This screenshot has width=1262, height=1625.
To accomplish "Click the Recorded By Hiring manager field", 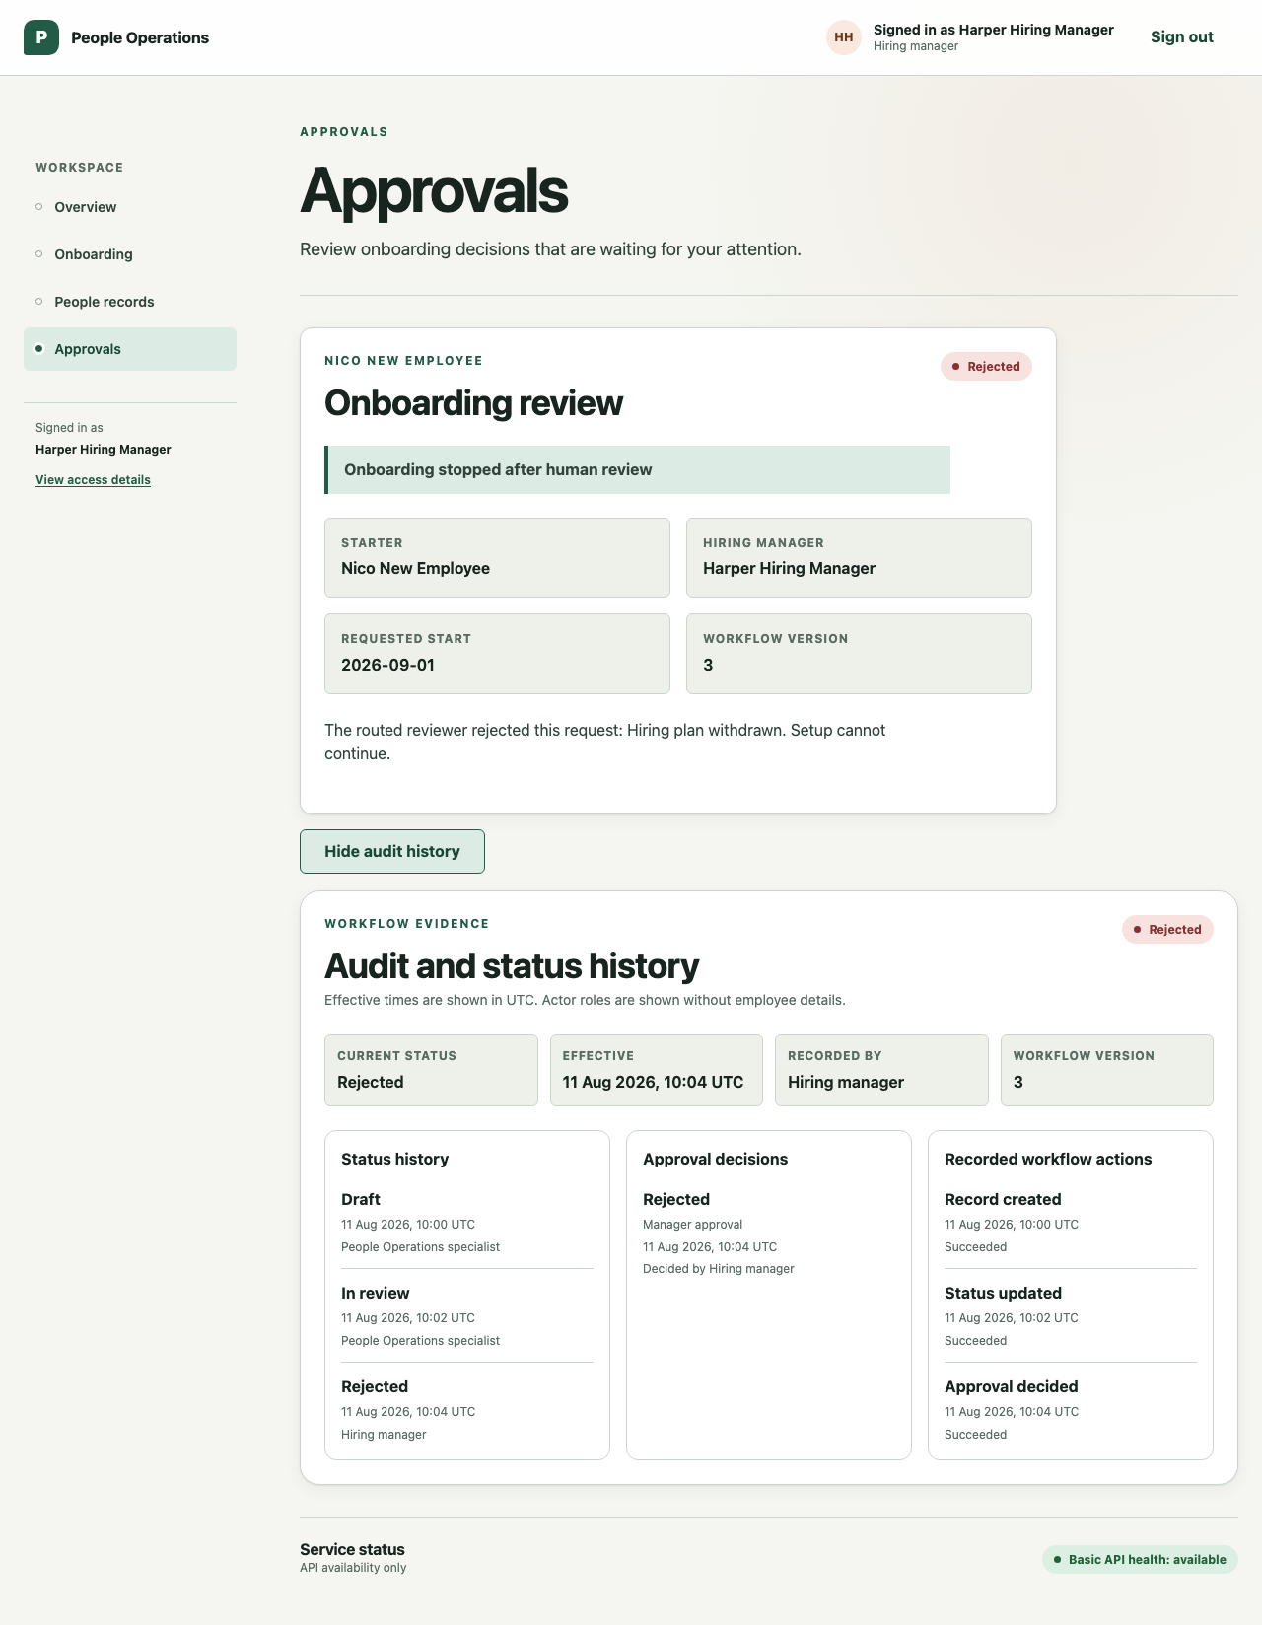I will click(881, 1070).
